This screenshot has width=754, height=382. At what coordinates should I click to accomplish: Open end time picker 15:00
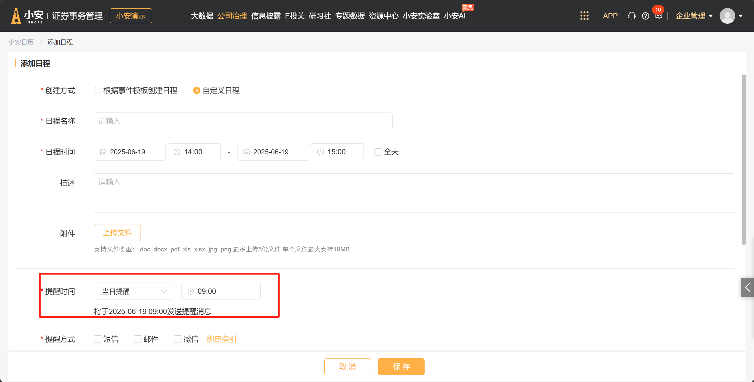coord(337,152)
